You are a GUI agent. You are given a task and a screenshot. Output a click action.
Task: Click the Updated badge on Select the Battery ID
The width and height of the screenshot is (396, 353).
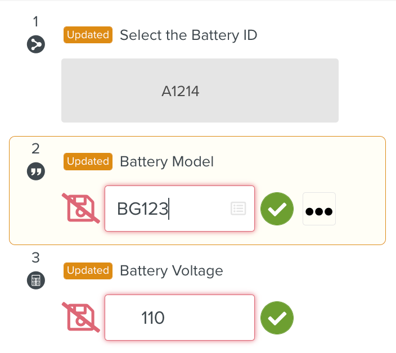88,35
